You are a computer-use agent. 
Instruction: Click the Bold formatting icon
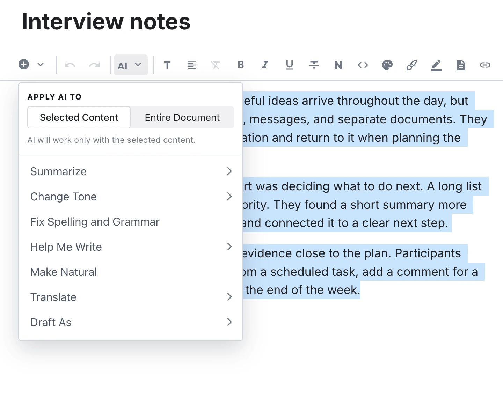[241, 65]
